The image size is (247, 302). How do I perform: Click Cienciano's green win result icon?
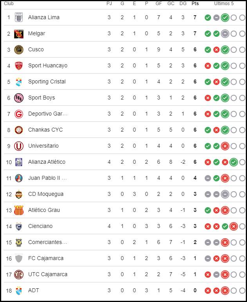225,226
